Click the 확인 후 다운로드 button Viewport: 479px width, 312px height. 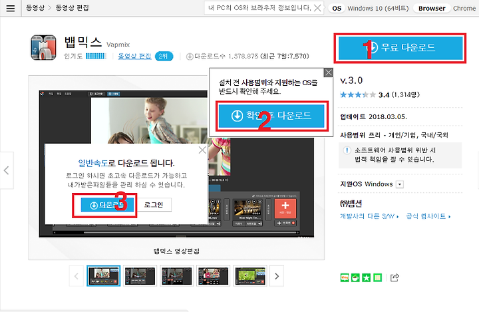[271, 116]
